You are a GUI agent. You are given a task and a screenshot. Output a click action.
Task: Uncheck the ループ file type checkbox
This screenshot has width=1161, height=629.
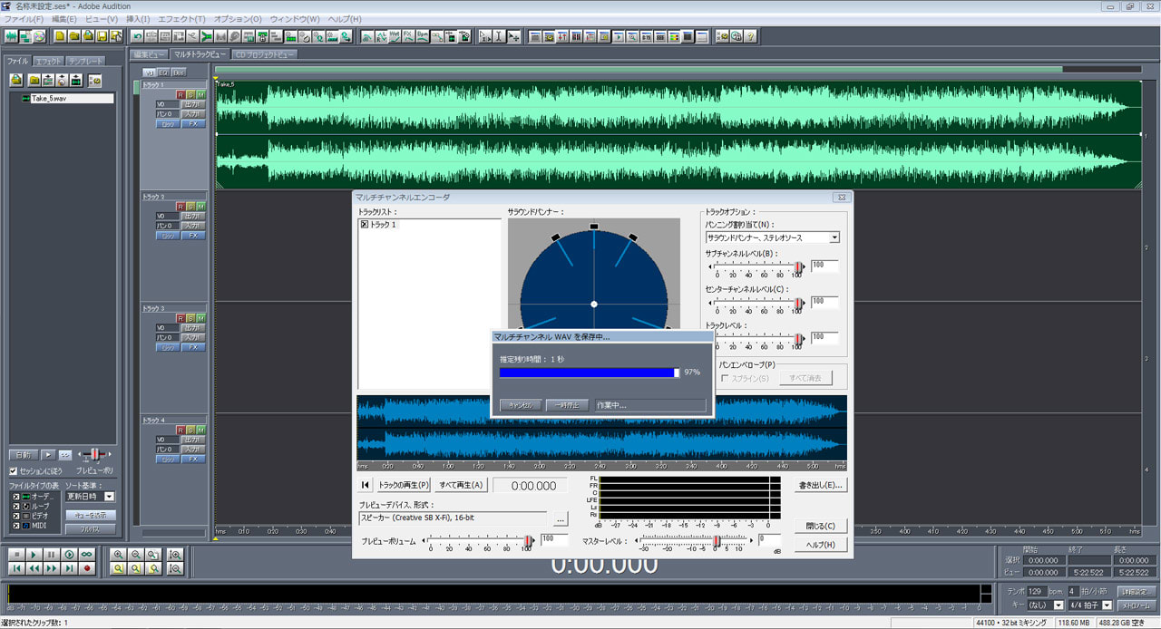[x=15, y=506]
